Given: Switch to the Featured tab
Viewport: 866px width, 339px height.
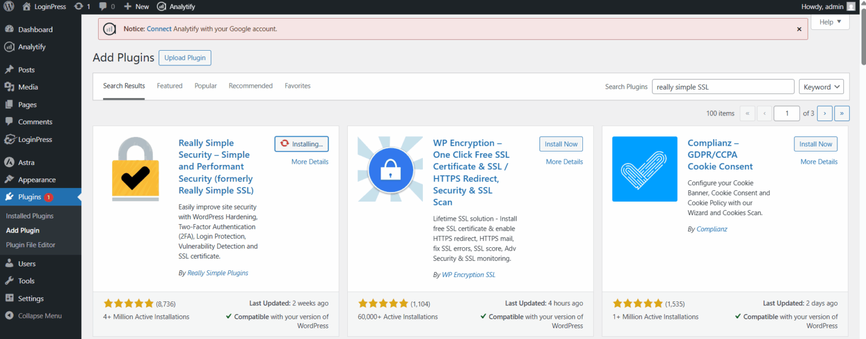Looking at the screenshot, I should (170, 86).
